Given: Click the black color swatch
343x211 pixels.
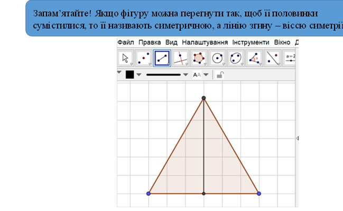Looking at the screenshot, I should point(129,75).
